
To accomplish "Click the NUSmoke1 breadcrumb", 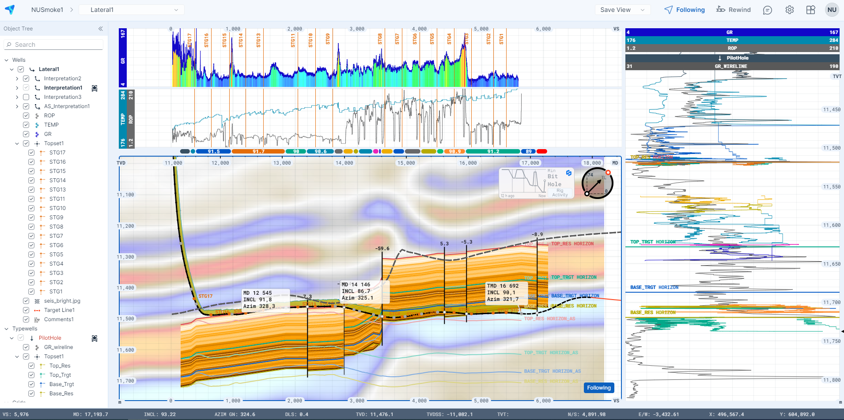I will [47, 10].
